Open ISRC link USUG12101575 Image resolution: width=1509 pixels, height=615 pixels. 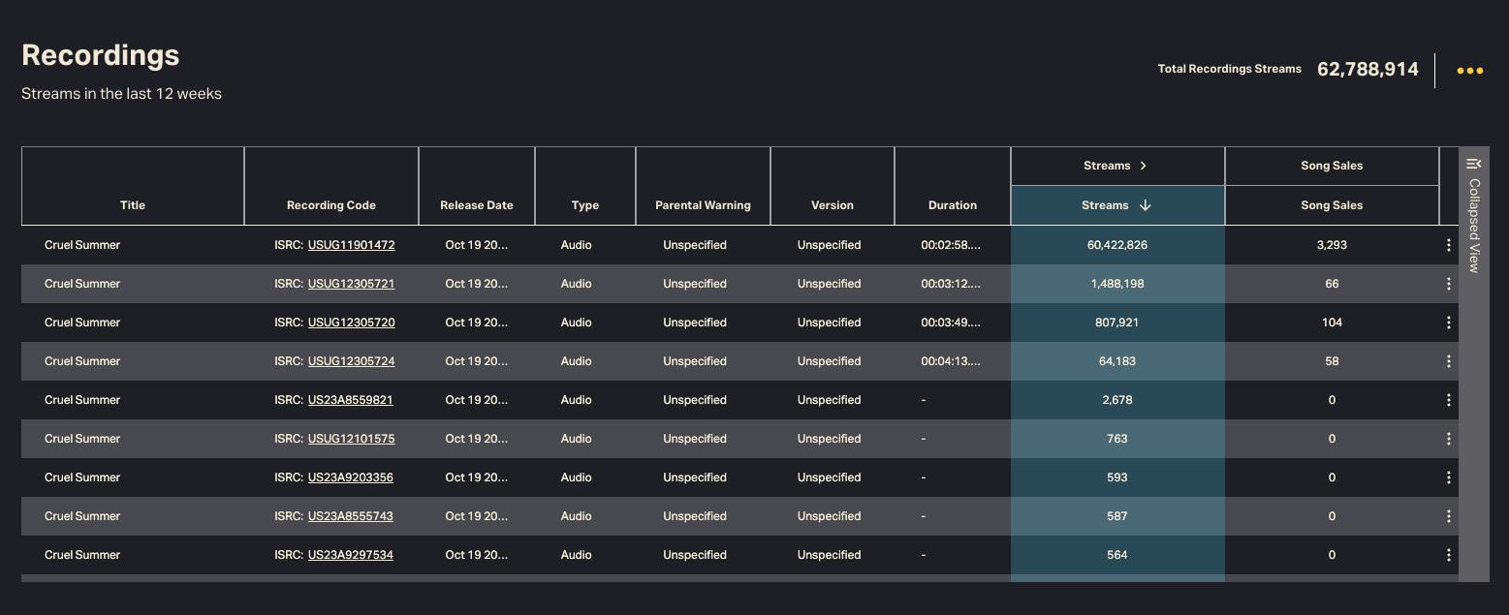click(351, 439)
